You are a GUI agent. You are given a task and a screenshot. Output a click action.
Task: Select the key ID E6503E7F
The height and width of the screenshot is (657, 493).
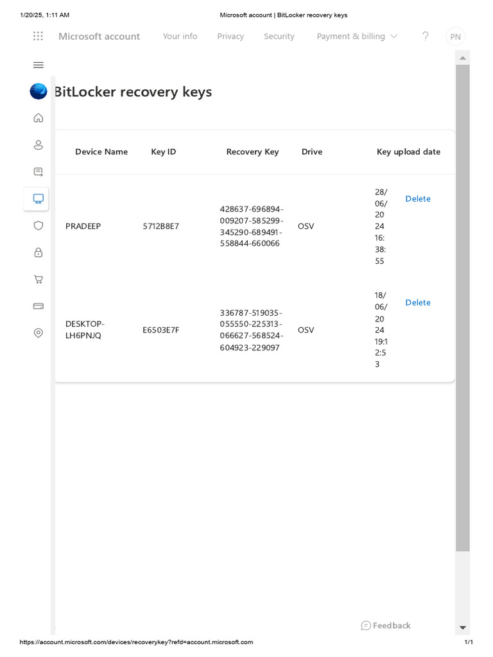point(161,330)
